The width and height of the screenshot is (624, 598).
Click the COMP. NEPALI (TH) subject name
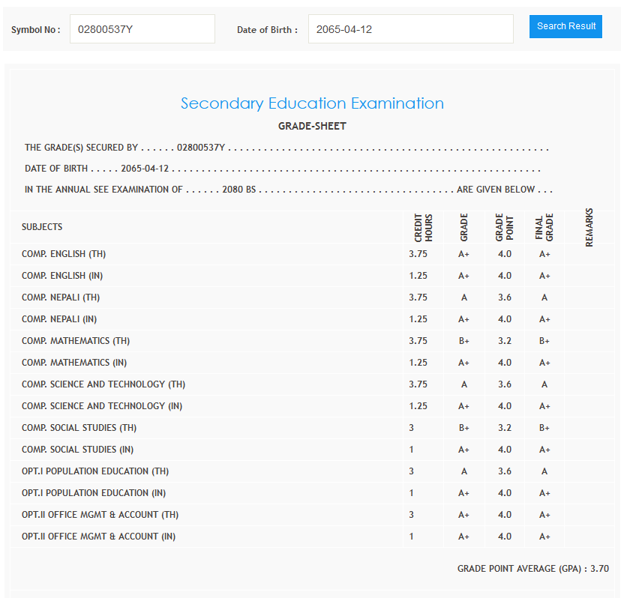pos(61,298)
